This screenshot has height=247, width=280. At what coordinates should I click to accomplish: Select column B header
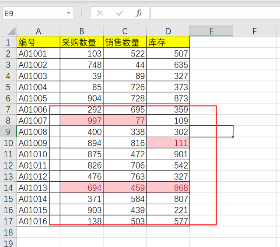pos(82,31)
